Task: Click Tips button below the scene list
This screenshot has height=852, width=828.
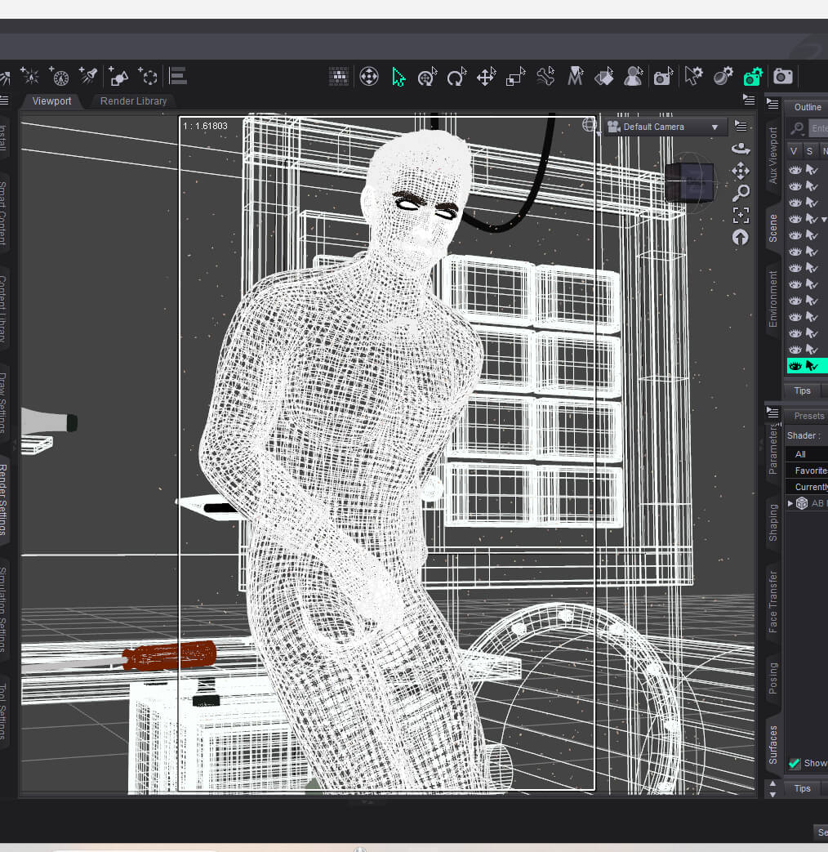Action: (802, 390)
